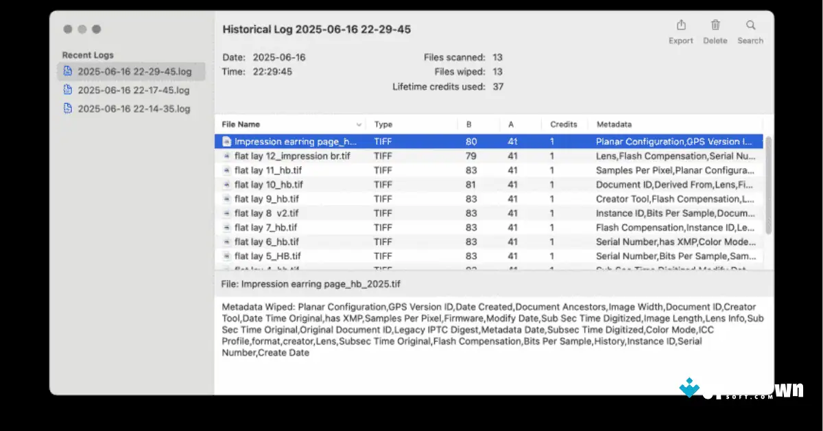The width and height of the screenshot is (823, 431).
Task: Click the file icon beside flat lay 11_hb.tif
Action: (226, 170)
